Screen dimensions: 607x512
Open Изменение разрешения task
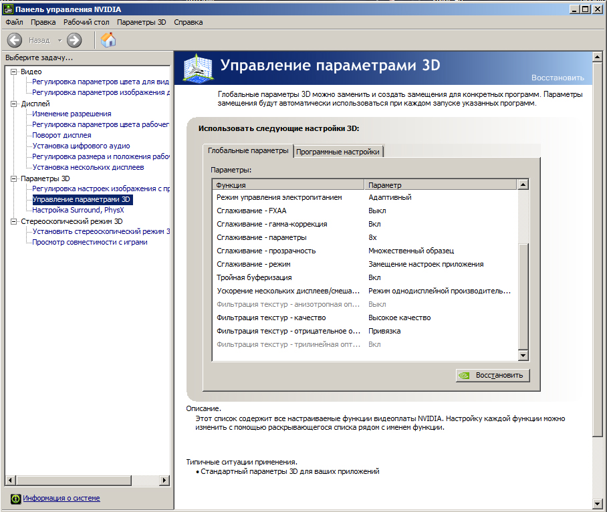[72, 114]
